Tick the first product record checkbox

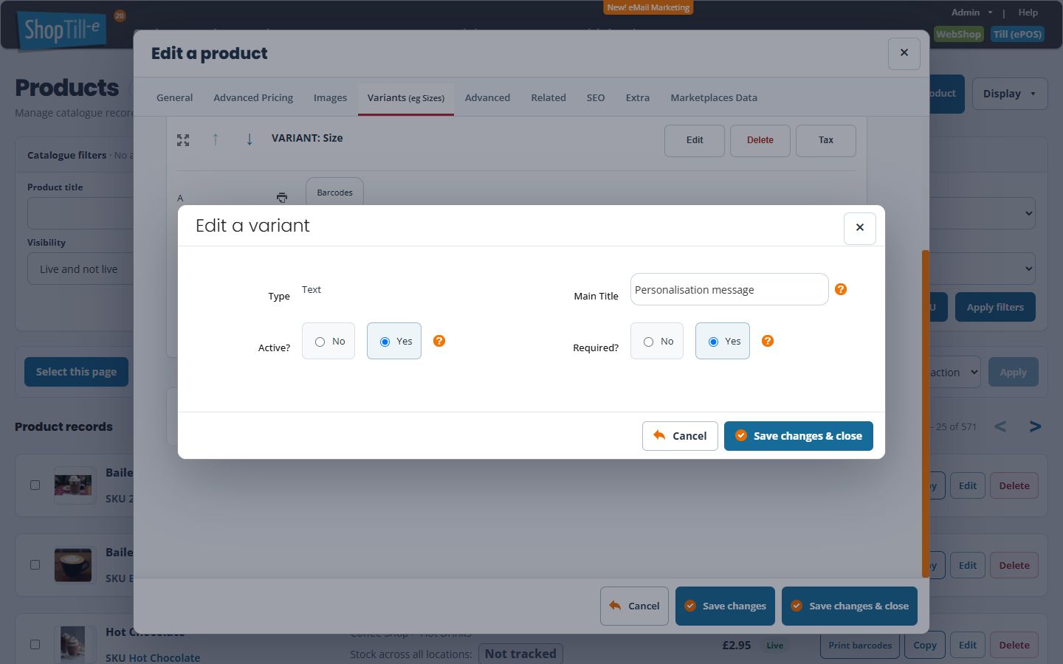[35, 485]
